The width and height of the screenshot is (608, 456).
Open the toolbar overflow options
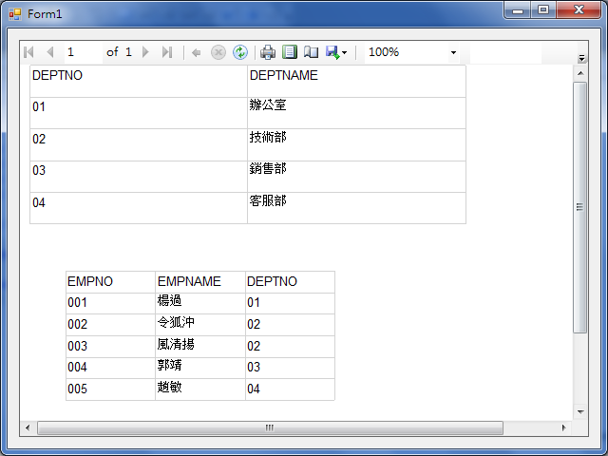[581, 58]
